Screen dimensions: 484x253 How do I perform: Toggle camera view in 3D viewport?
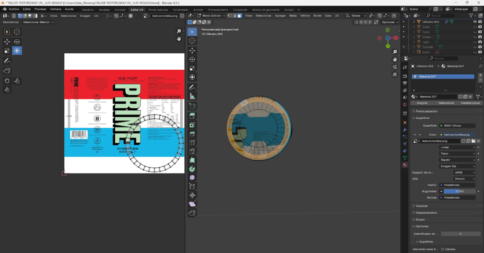[395, 67]
